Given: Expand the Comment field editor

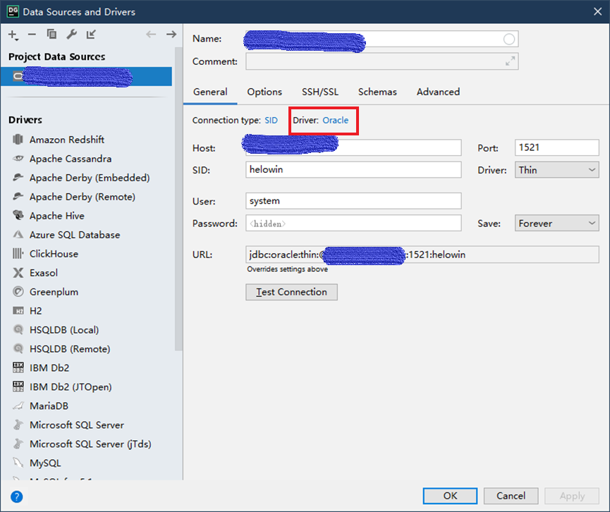Looking at the screenshot, I should click(510, 61).
